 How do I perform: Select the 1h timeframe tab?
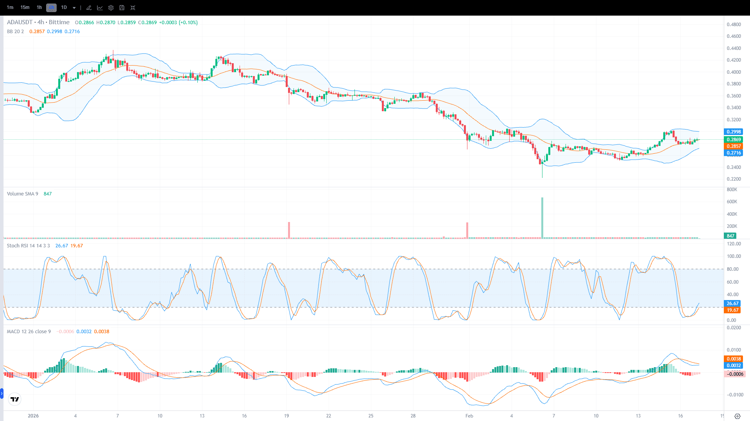point(39,7)
